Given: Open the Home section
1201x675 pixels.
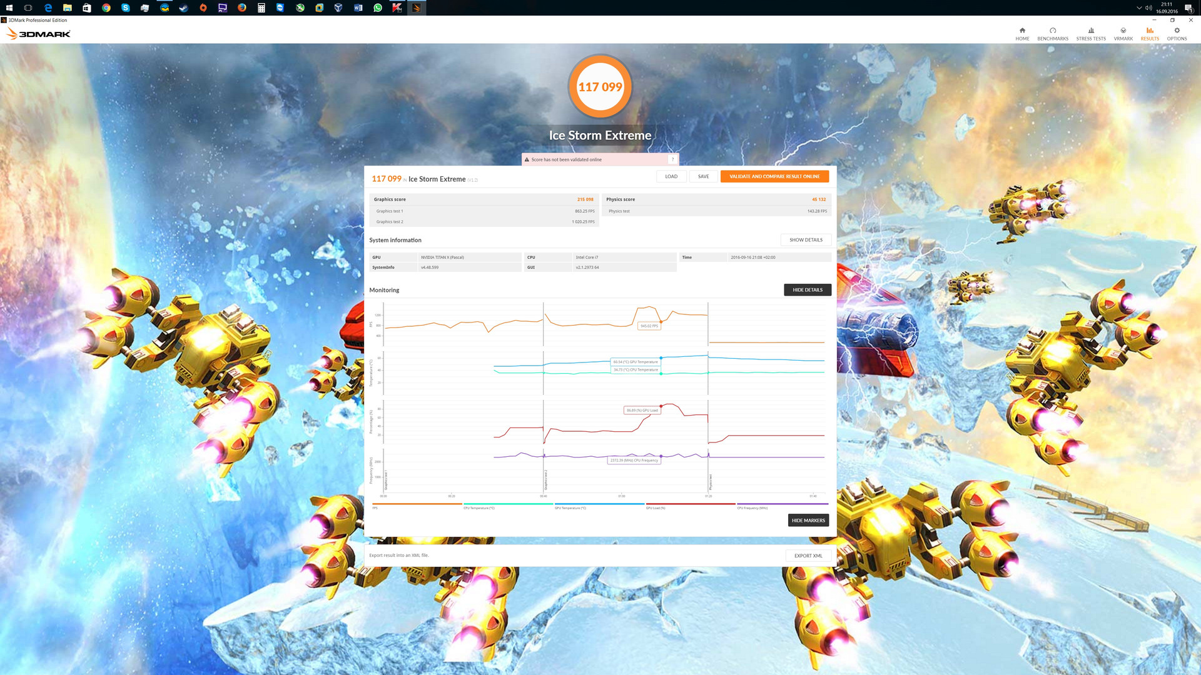Looking at the screenshot, I should point(1022,34).
